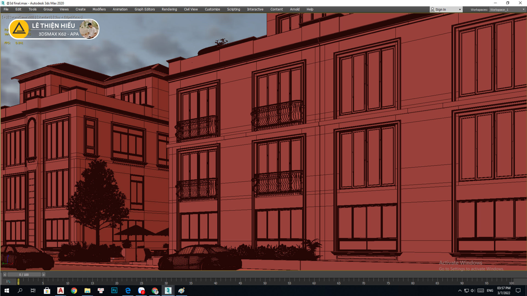This screenshot has height=296, width=527.
Task: Open the Windows Task View icon
Action: (x=33, y=291)
